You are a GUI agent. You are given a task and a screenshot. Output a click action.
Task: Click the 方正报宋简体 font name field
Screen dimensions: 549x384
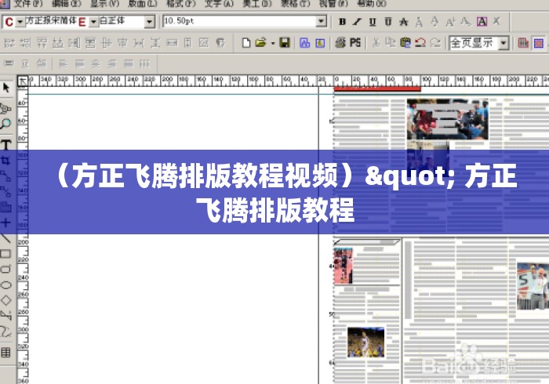click(x=51, y=22)
